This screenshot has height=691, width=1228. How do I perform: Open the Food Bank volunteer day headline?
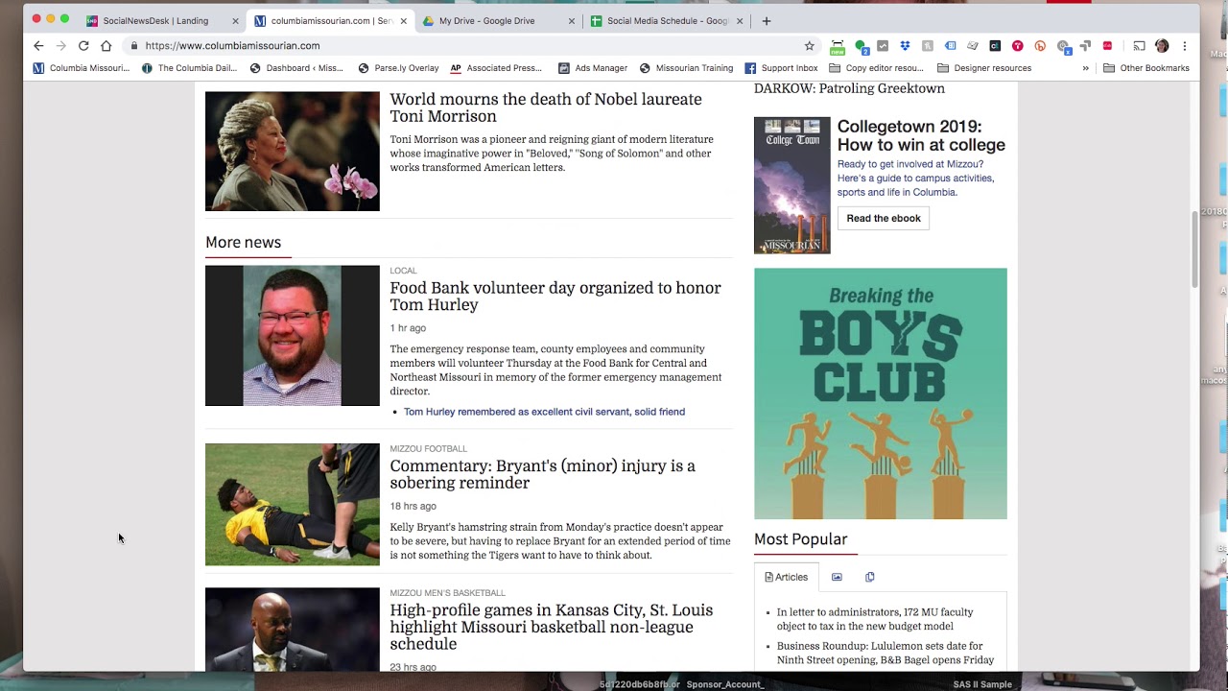tap(555, 297)
